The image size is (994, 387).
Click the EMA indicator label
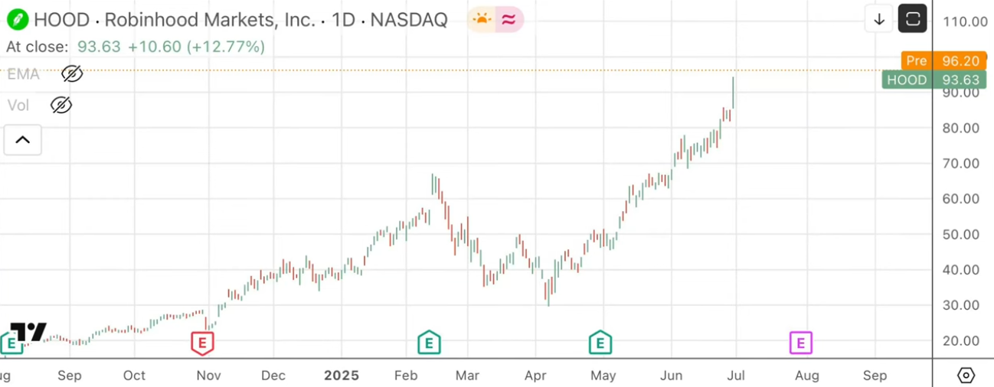(23, 74)
